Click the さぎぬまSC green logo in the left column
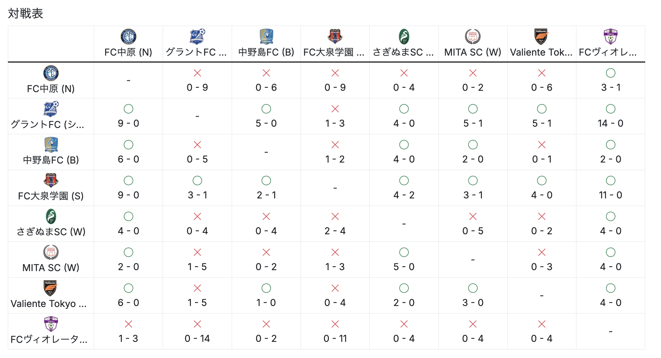 [x=51, y=217]
